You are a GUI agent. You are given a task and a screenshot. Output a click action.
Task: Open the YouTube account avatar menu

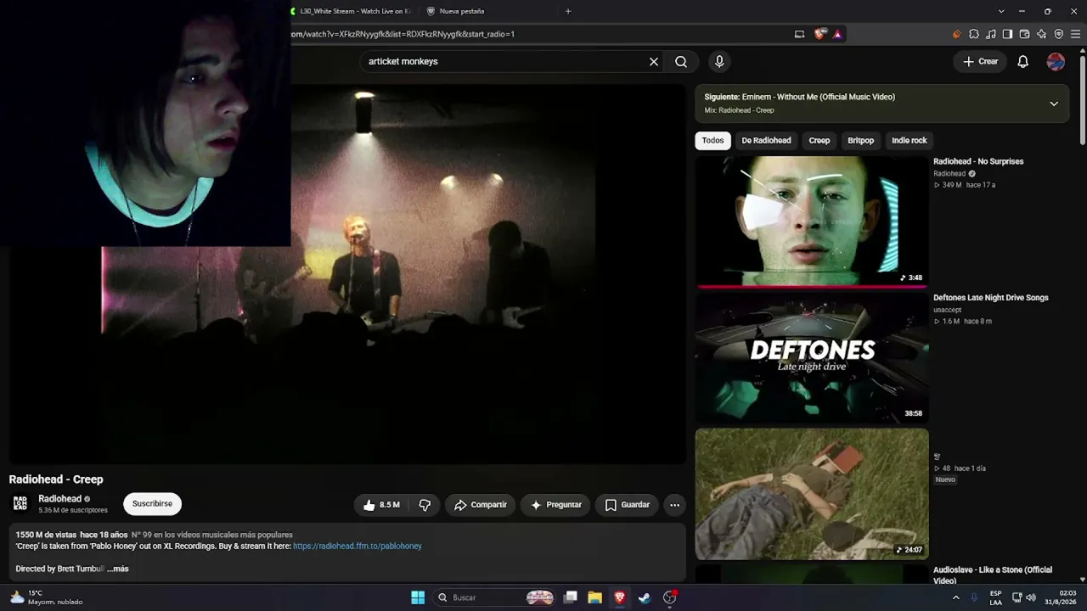[1056, 61]
